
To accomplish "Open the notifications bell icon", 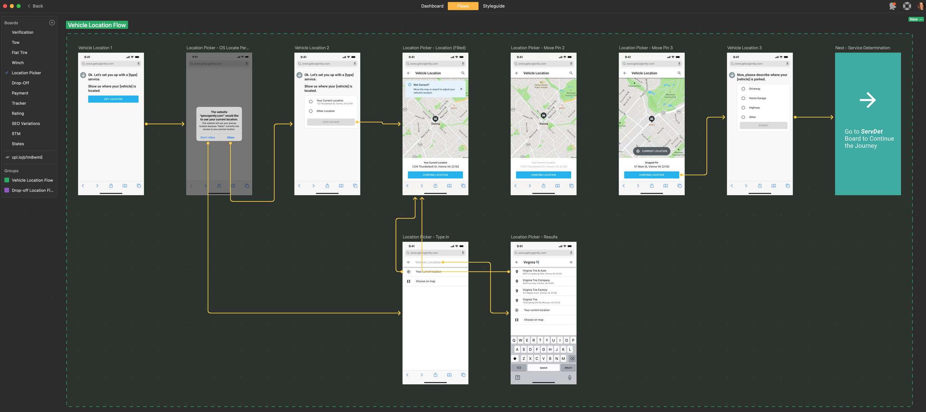I will (x=893, y=6).
